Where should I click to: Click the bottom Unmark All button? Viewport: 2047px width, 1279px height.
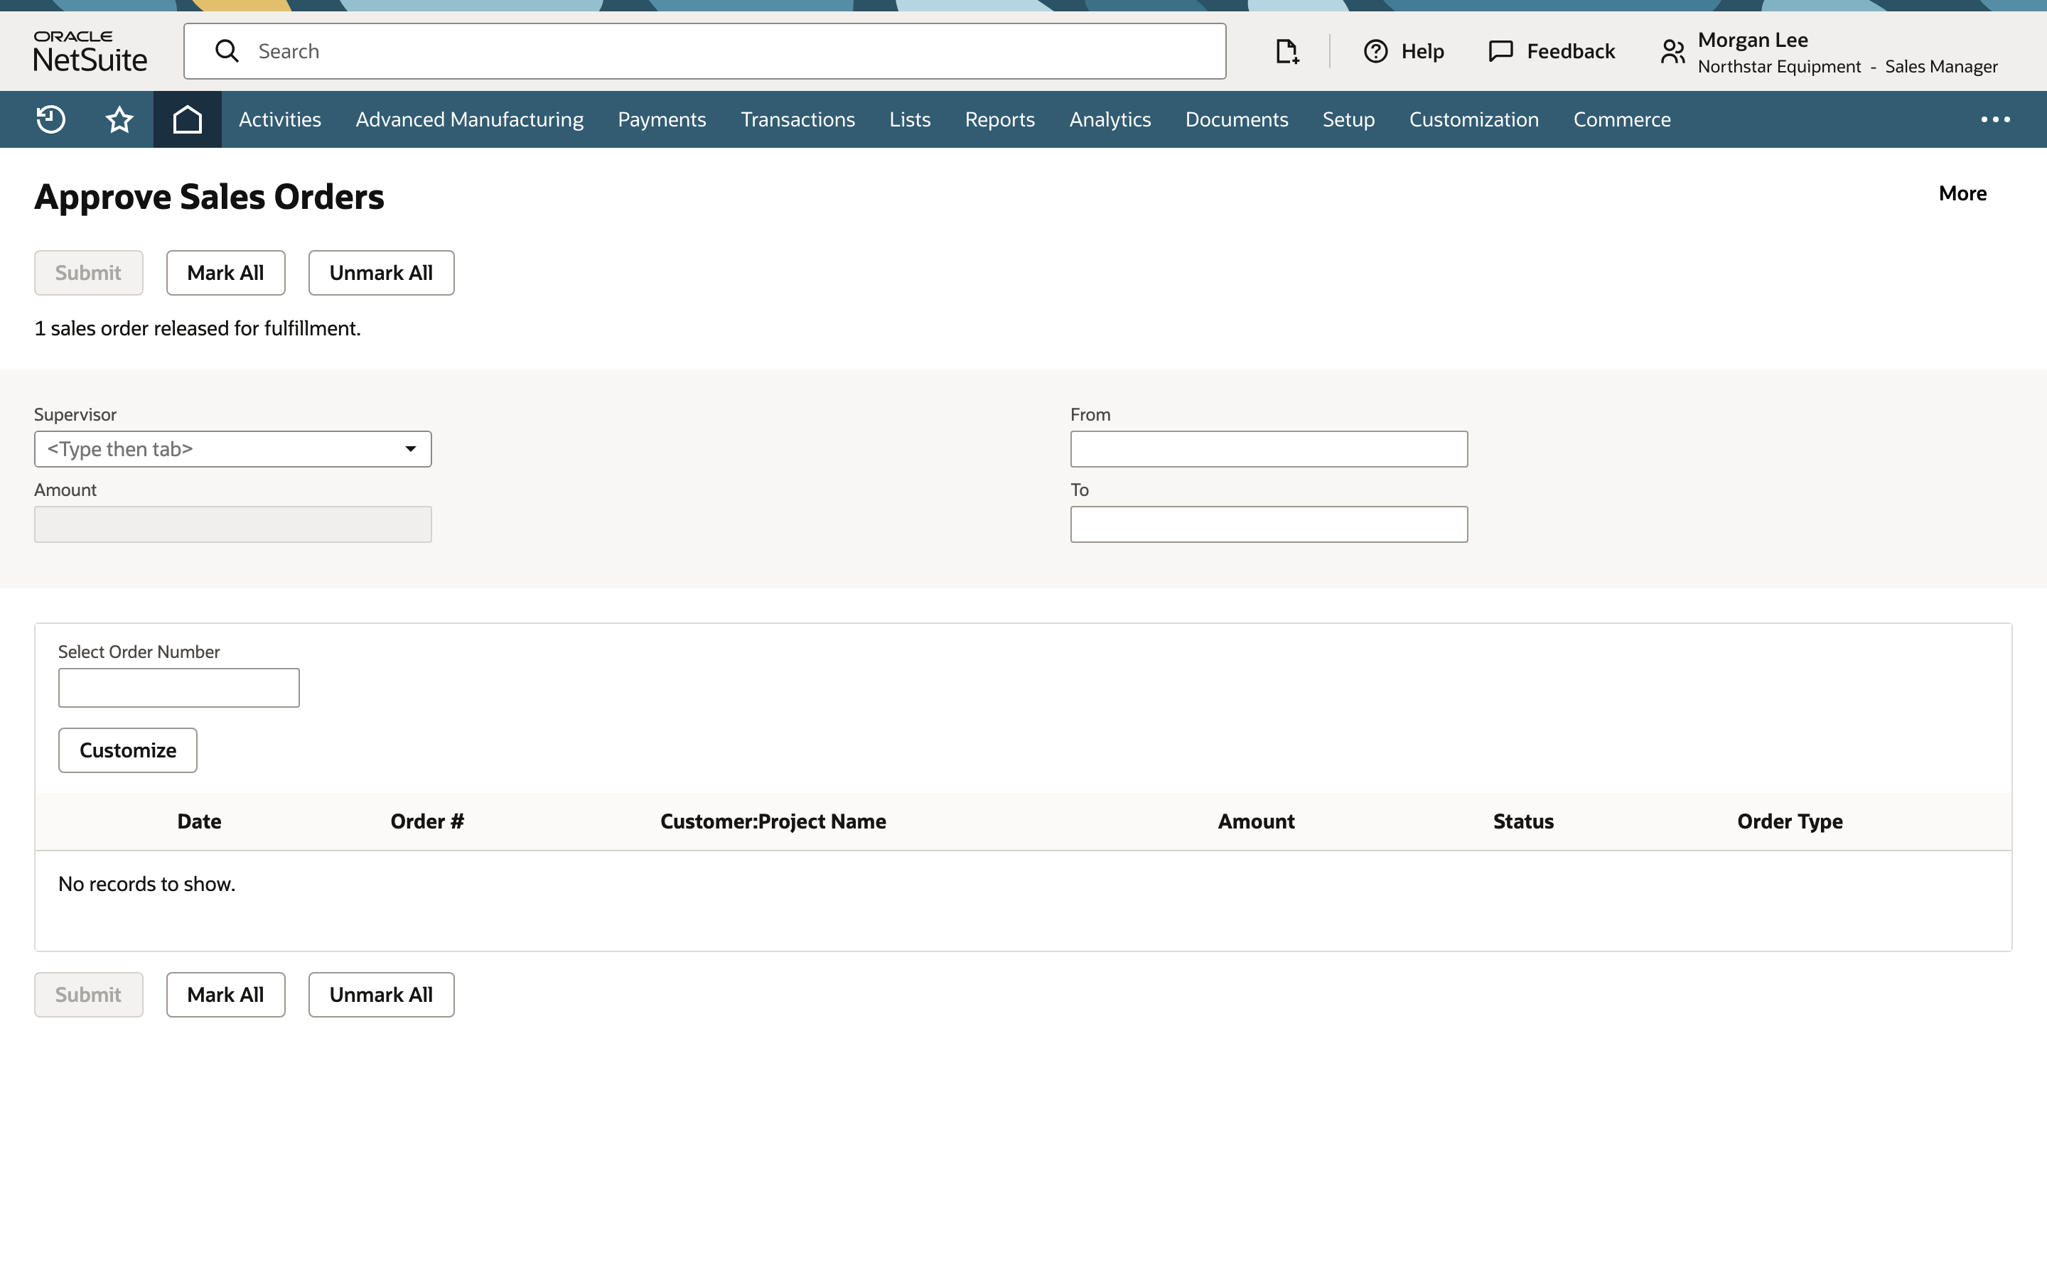[381, 995]
